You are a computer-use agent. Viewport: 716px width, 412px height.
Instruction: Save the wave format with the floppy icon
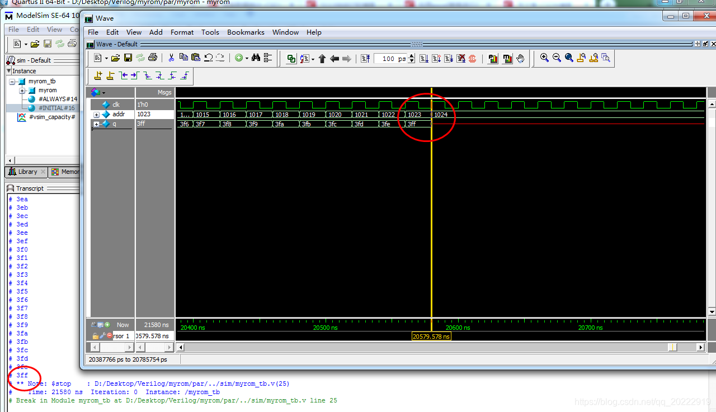tap(128, 58)
